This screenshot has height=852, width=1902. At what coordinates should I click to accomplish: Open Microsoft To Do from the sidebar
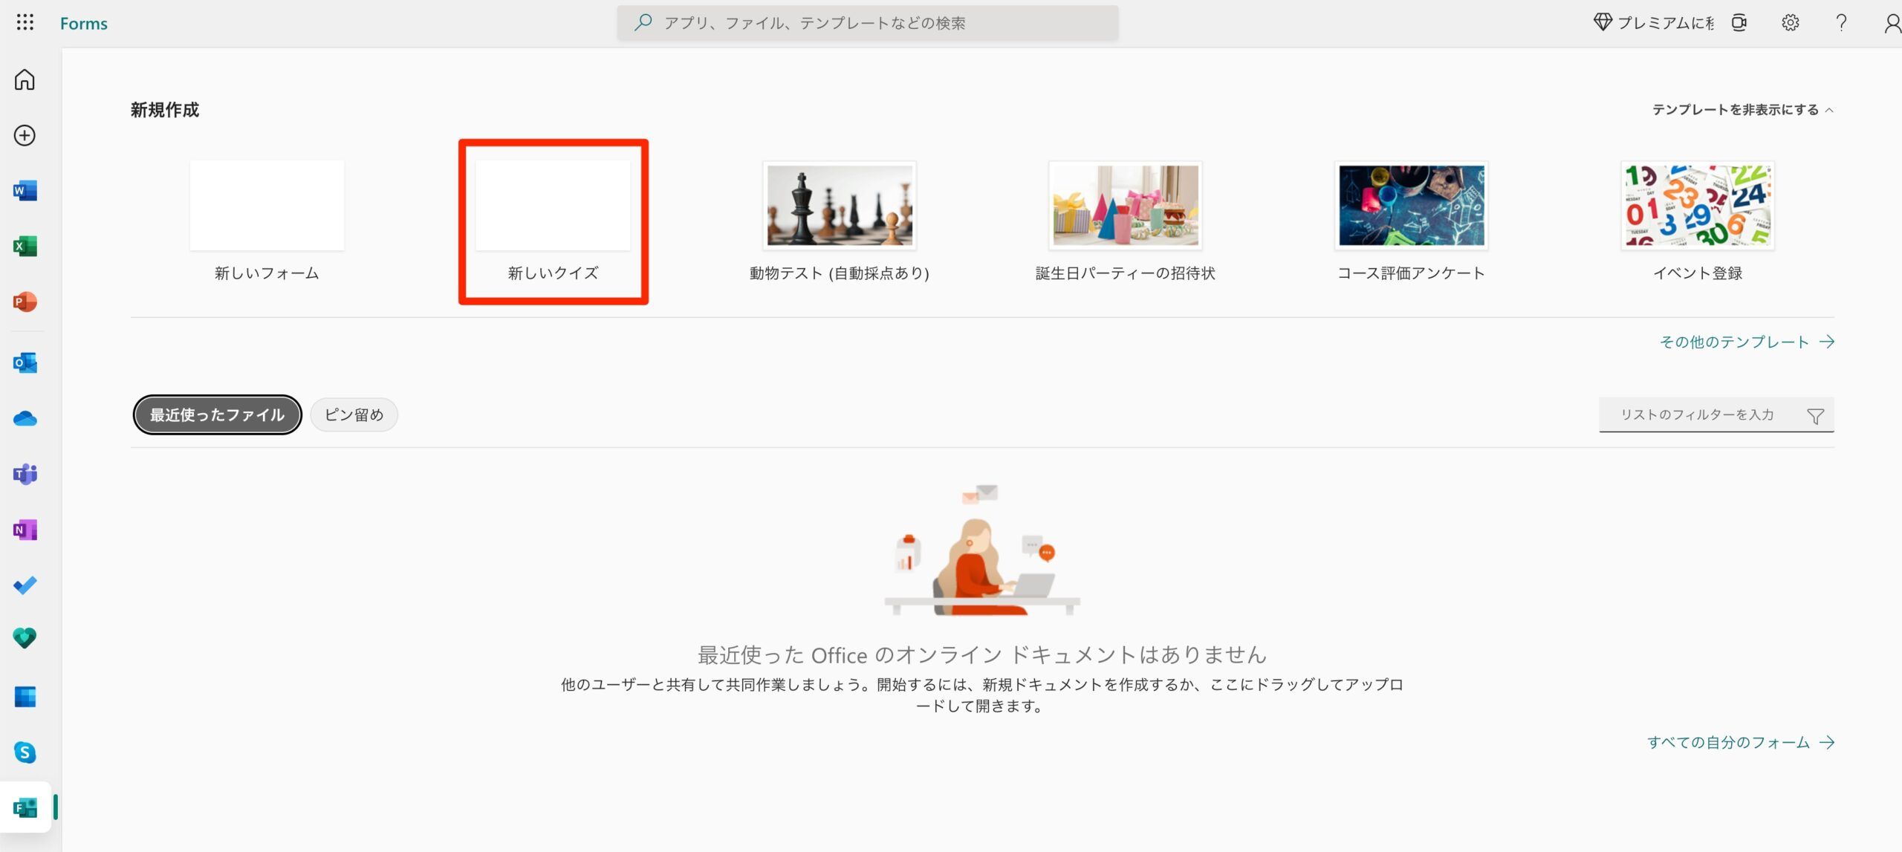[x=25, y=585]
